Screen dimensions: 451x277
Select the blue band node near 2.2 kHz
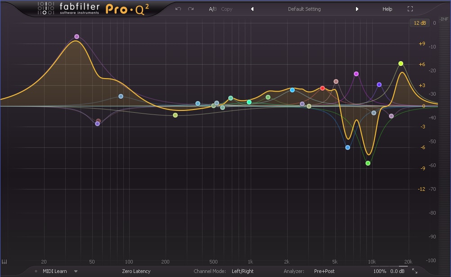pyautogui.click(x=292, y=90)
